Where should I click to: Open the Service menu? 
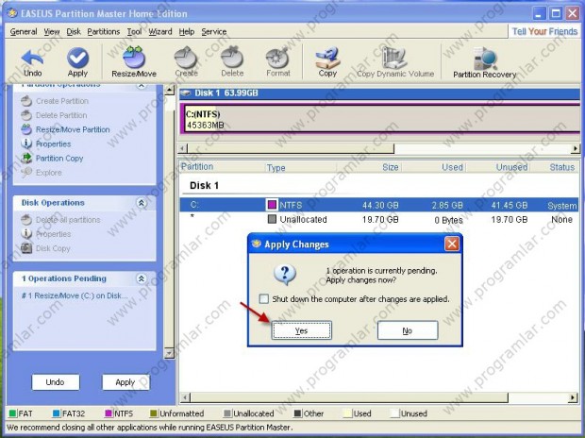pos(214,32)
